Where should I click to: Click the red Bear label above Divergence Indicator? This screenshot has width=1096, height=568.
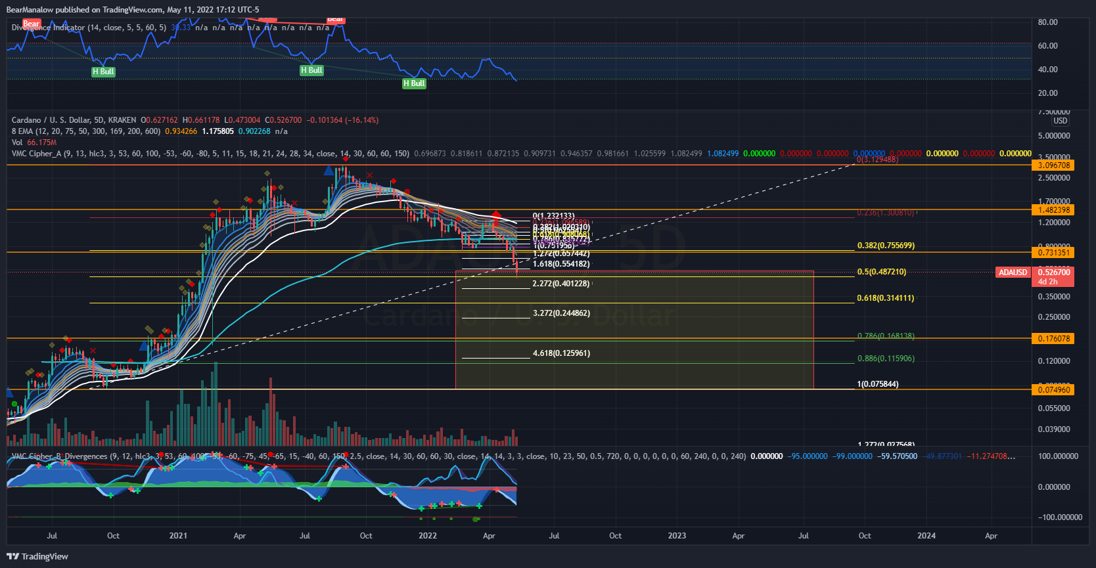[x=32, y=24]
